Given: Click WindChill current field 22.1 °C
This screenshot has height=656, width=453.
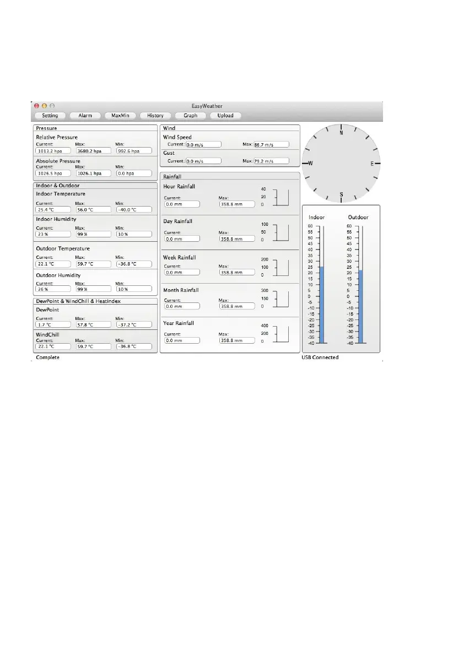Looking at the screenshot, I should point(53,346).
